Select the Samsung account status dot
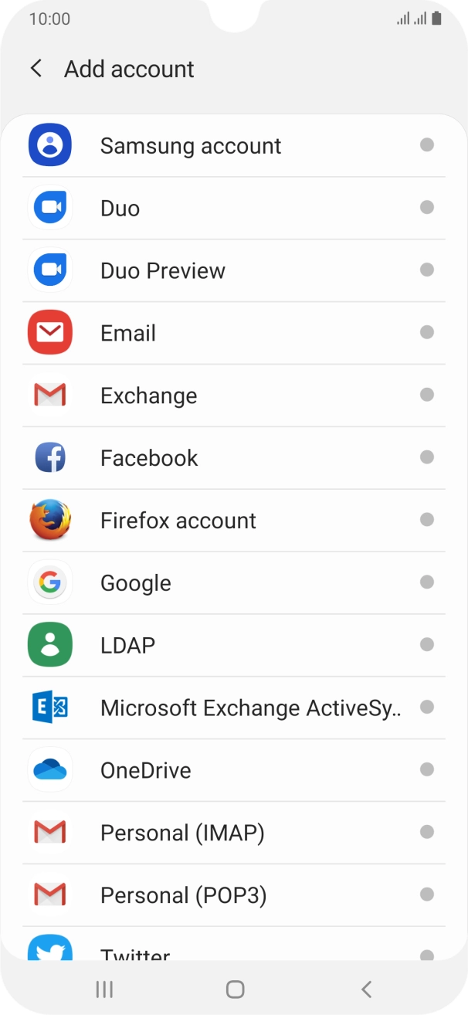This screenshot has height=1015, width=468. pos(426,145)
